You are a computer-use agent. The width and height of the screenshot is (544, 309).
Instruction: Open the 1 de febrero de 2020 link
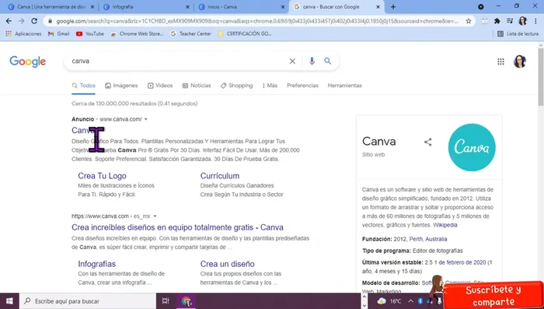coord(460,262)
